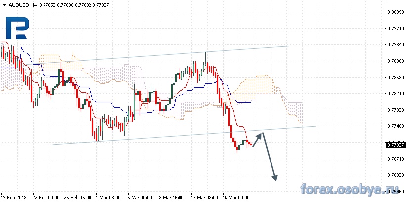The width and height of the screenshot is (406, 203).
Task: Click price axis value 0.79340
Action: click(x=395, y=45)
